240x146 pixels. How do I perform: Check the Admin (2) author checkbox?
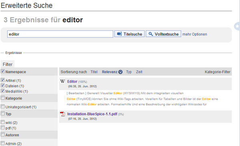pos(3,143)
